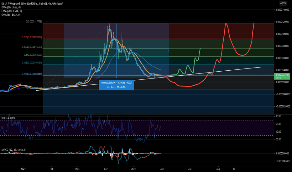
Task: Select the EMA (200, EMA, 0) indicator legend
Action: [12, 11]
